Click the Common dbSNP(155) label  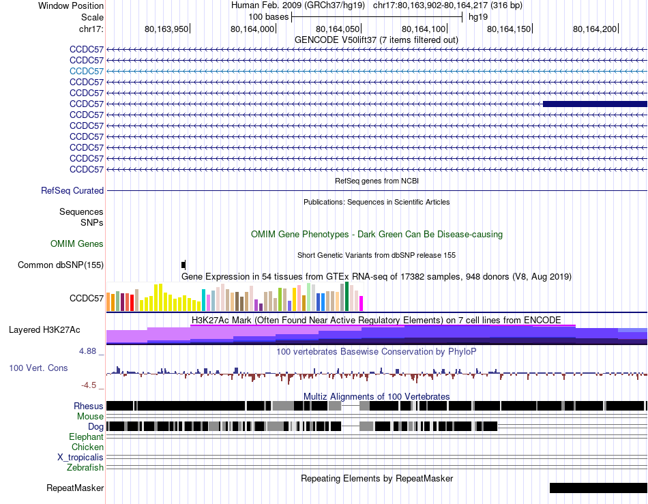(60, 265)
